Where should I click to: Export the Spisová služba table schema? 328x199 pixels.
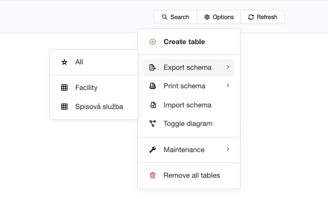(x=93, y=107)
